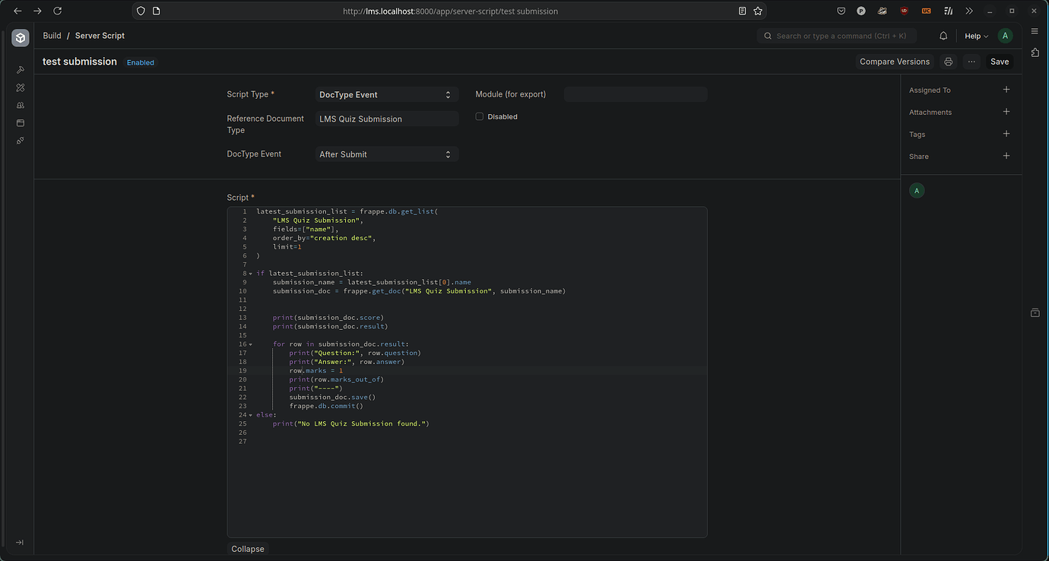This screenshot has width=1049, height=561.
Task: Add an attachment with the Attachments plus
Action: coord(1006,112)
